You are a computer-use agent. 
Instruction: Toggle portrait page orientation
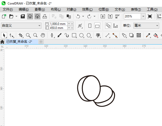point(90,26)
